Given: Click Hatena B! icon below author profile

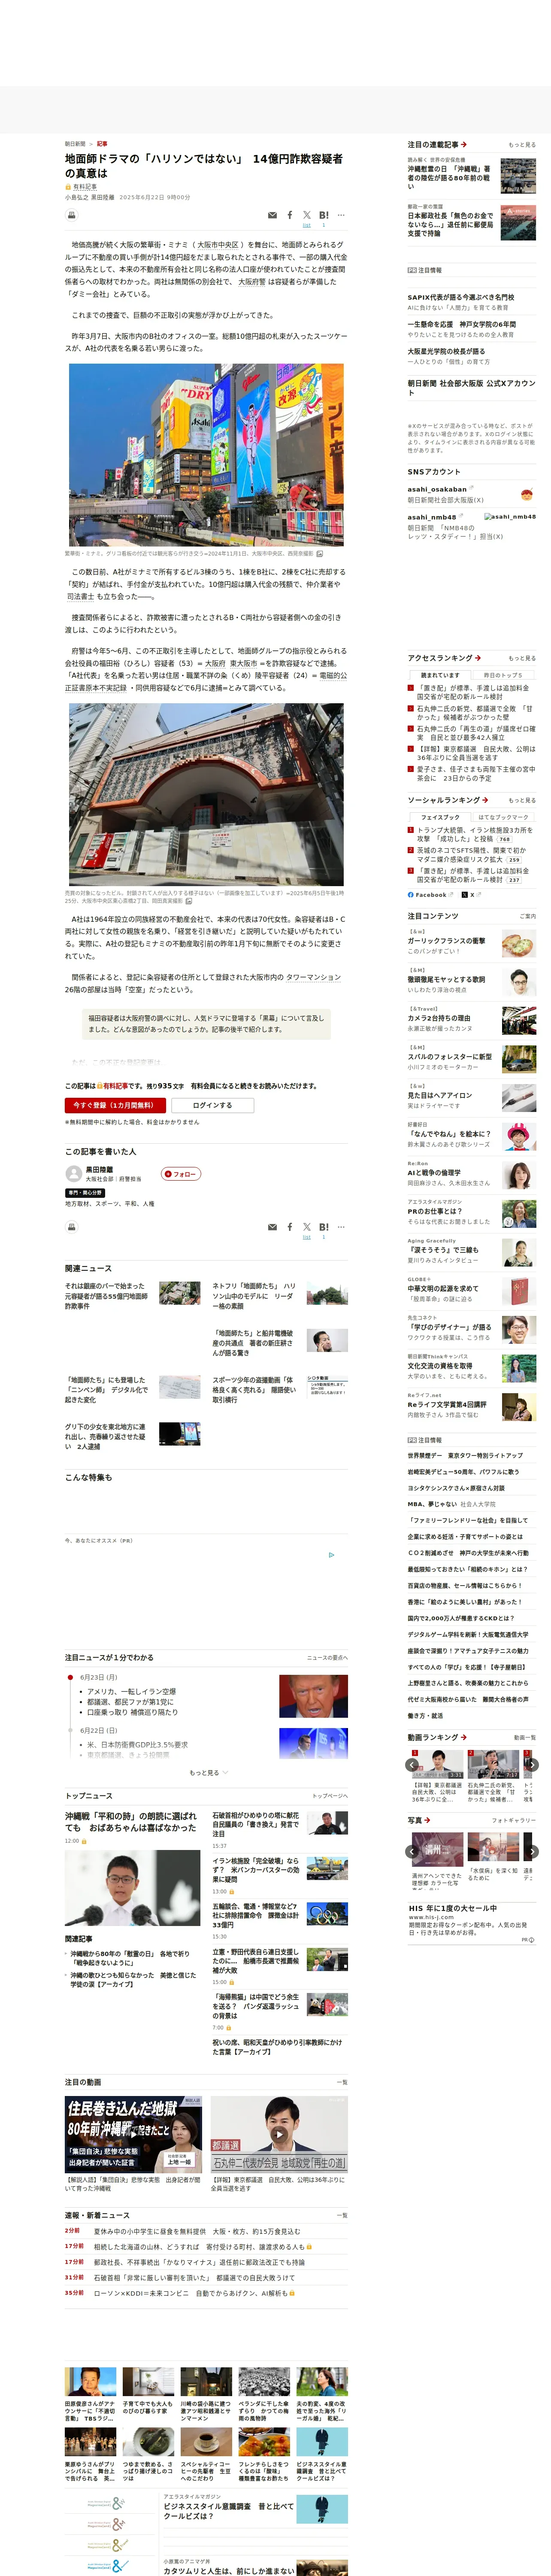Looking at the screenshot, I should 324,1226.
